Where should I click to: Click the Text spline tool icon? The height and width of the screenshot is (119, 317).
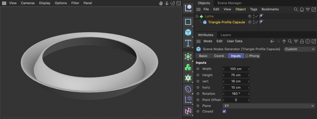[x=188, y=43]
